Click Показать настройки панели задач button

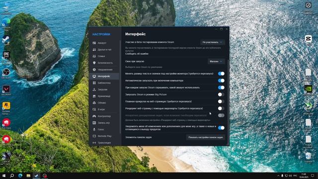pos(205,137)
